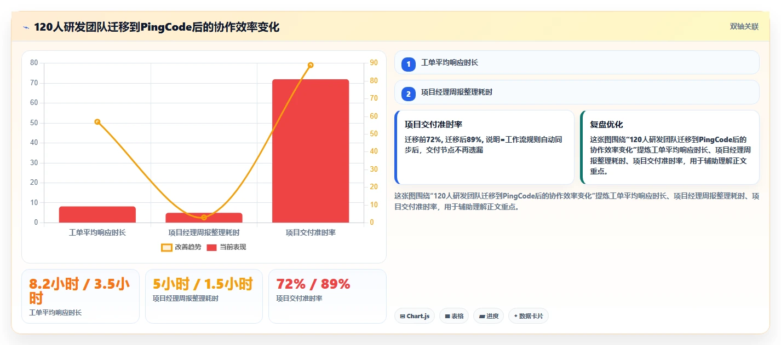Click the icon in the 进度 tag
This screenshot has height=345, width=781.
482,316
